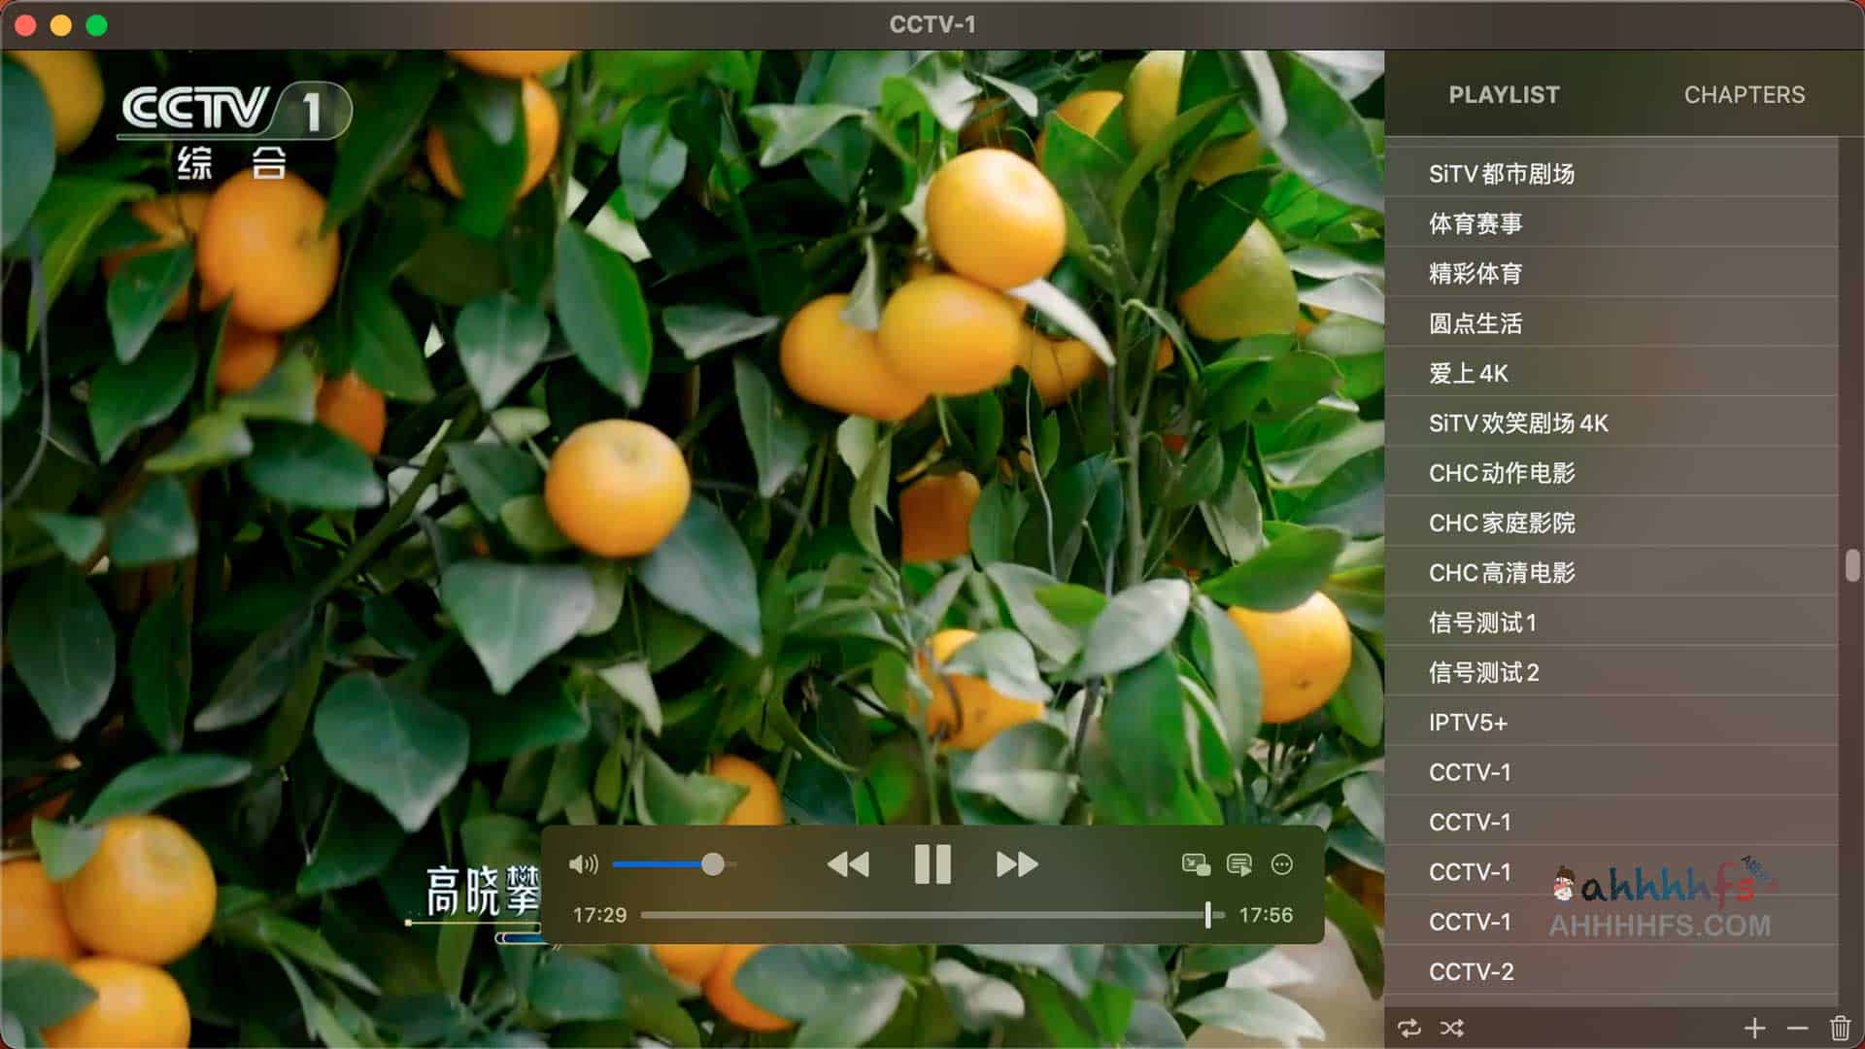Switch to the CHAPTERS tab
The height and width of the screenshot is (1049, 1865).
click(1745, 94)
